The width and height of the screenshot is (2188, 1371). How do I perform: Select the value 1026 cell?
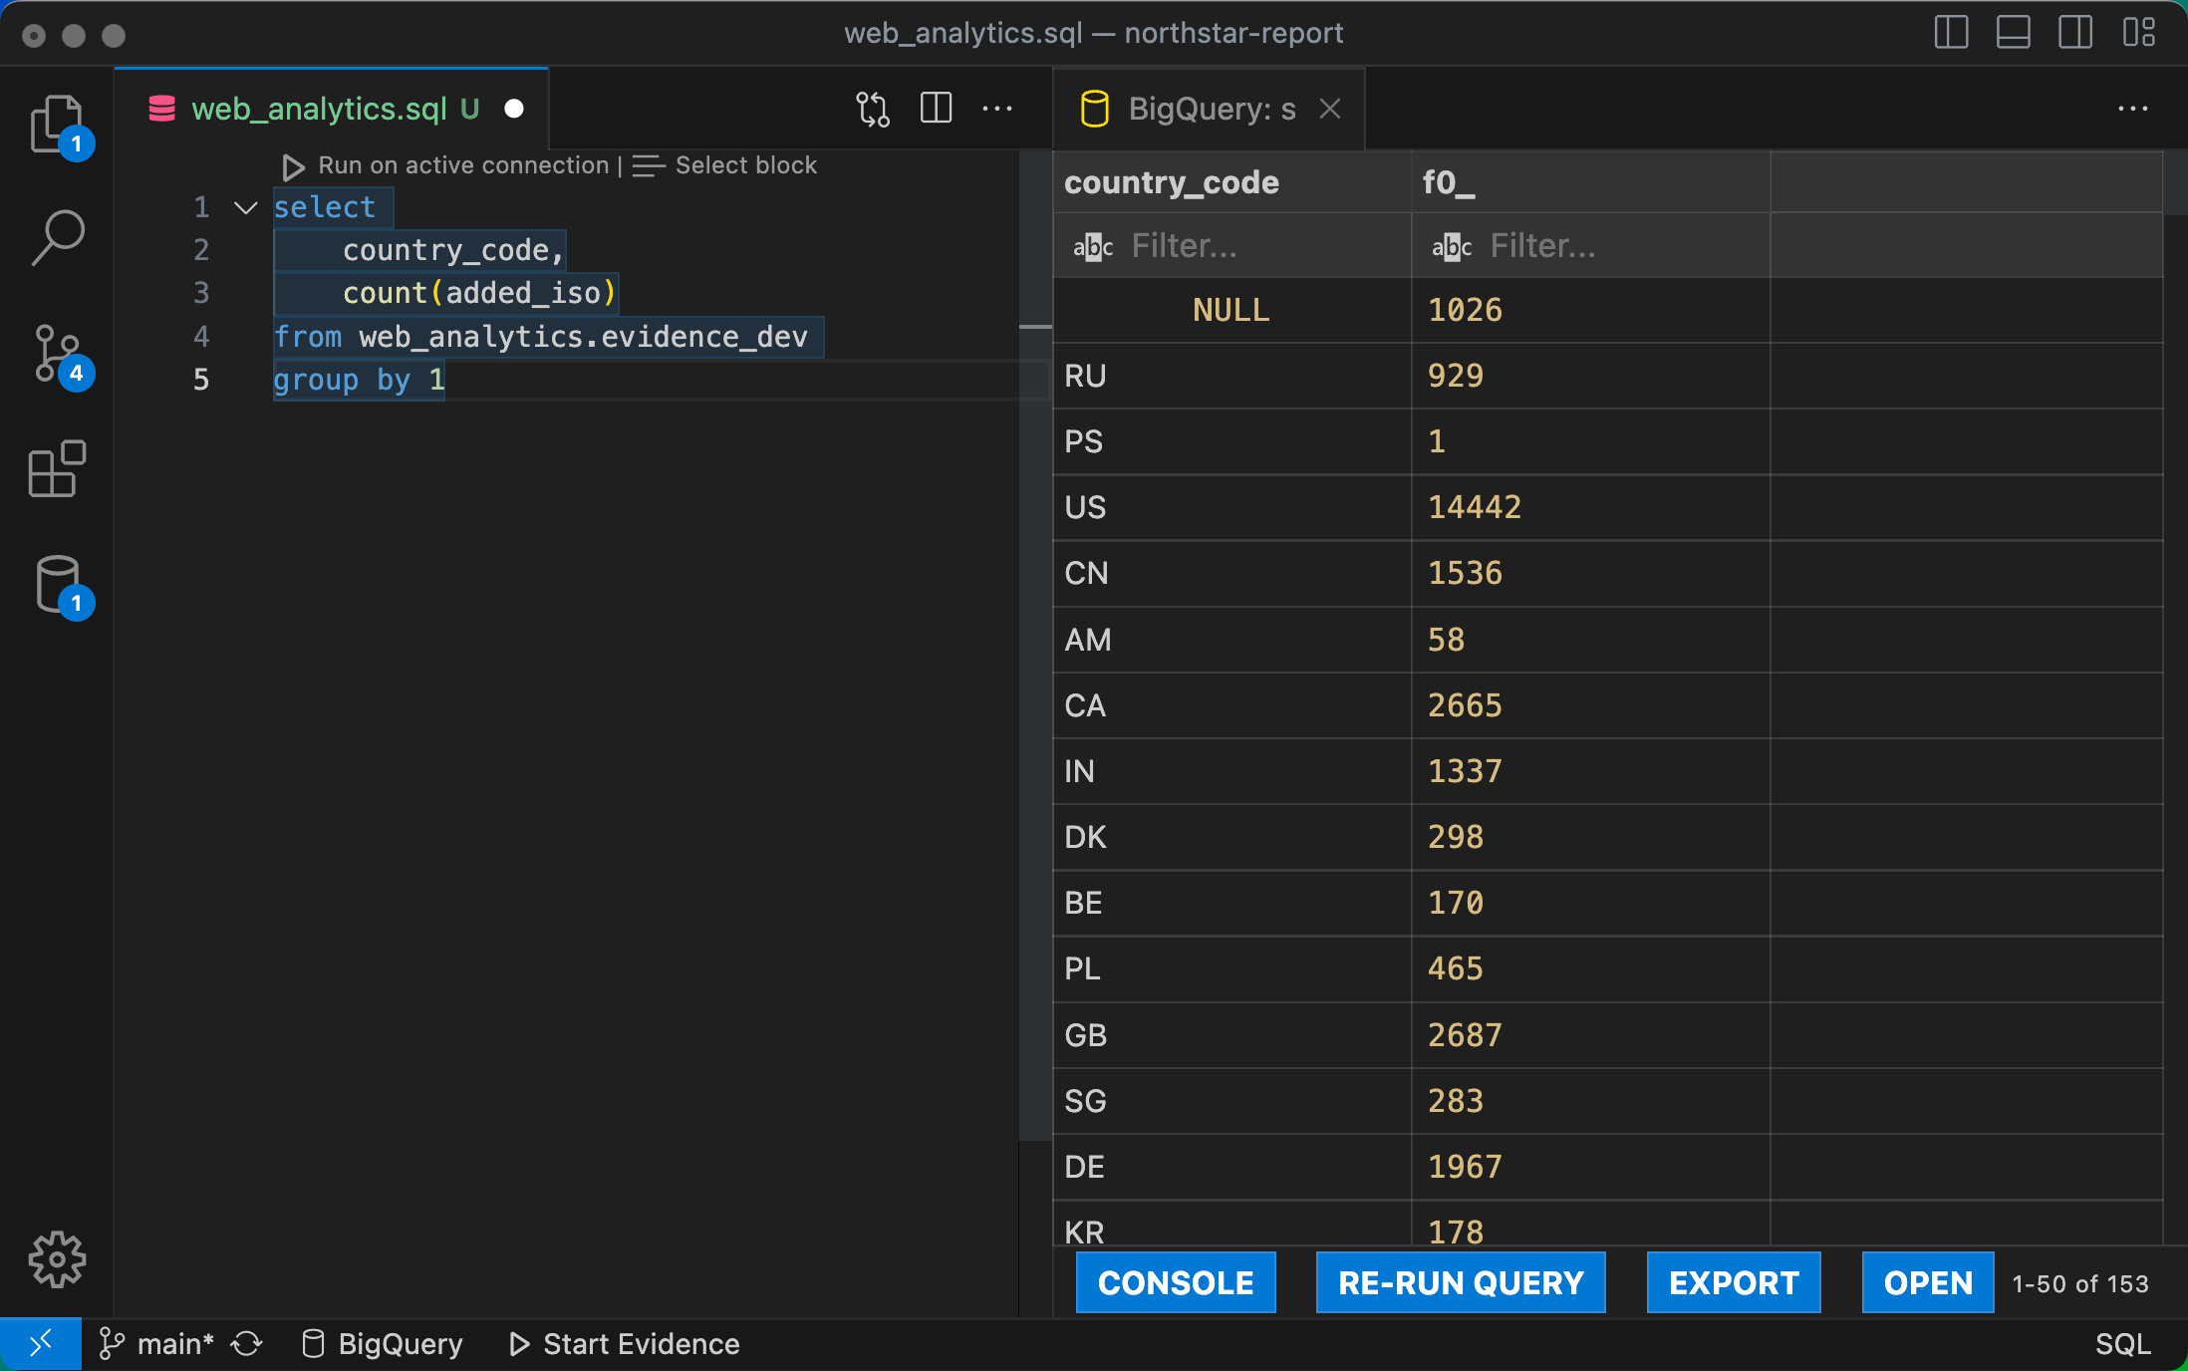[x=1590, y=311]
